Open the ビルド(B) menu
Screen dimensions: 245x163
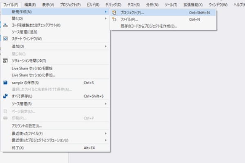point(93,5)
